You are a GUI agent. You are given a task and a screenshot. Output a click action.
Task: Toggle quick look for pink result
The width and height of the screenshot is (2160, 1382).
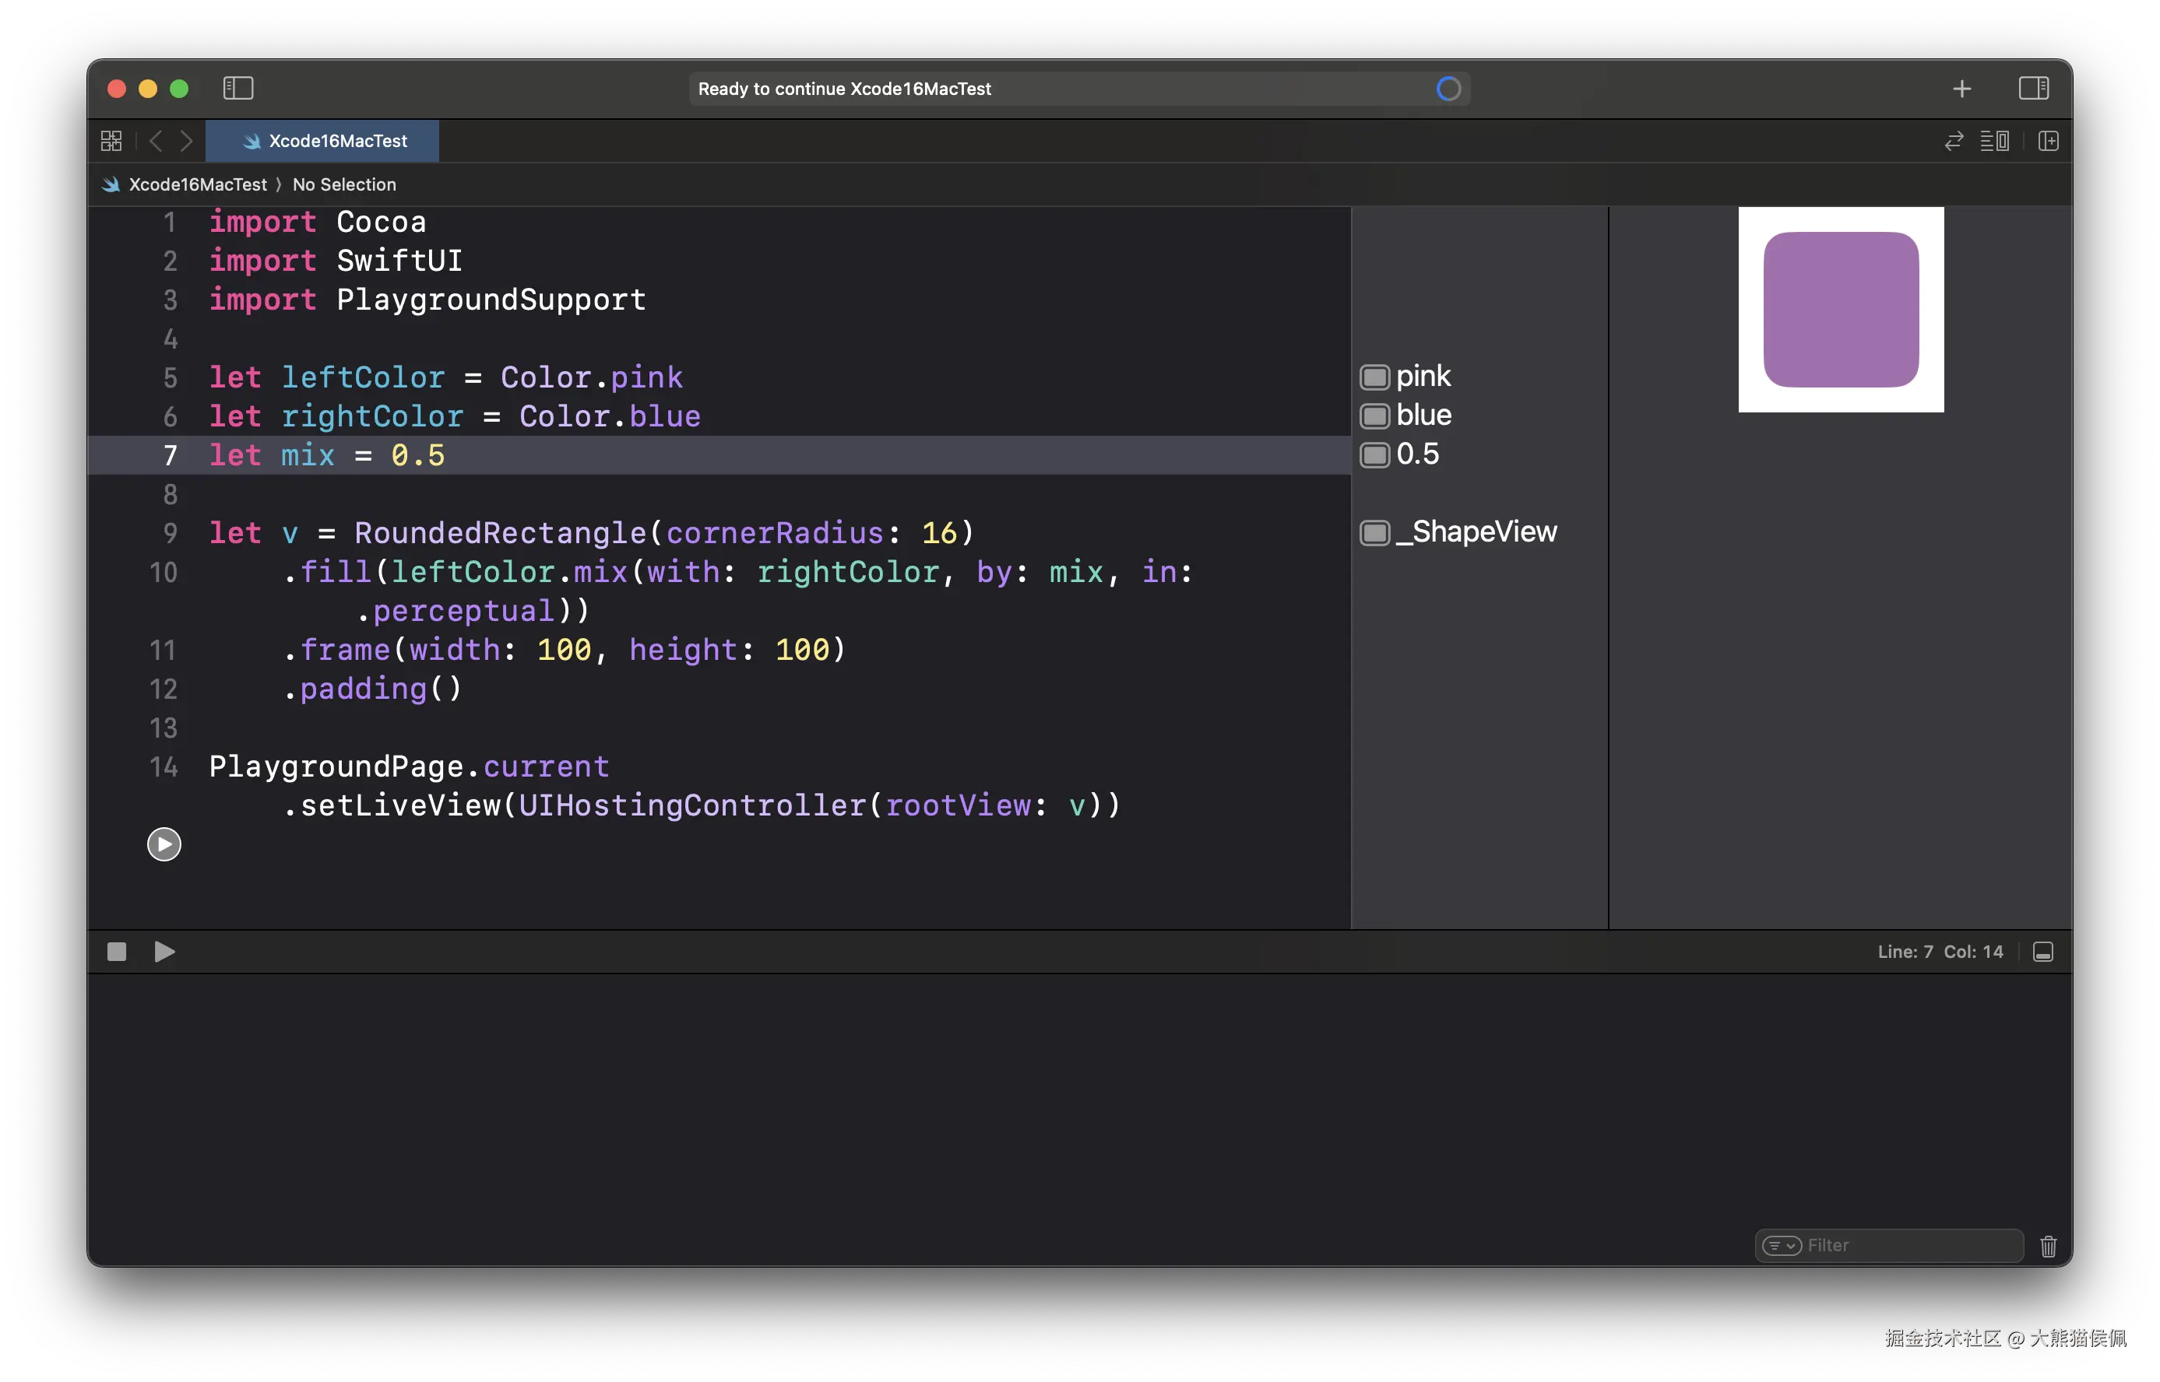pos(1374,377)
